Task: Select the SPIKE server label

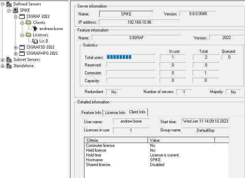Action: click(25, 10)
